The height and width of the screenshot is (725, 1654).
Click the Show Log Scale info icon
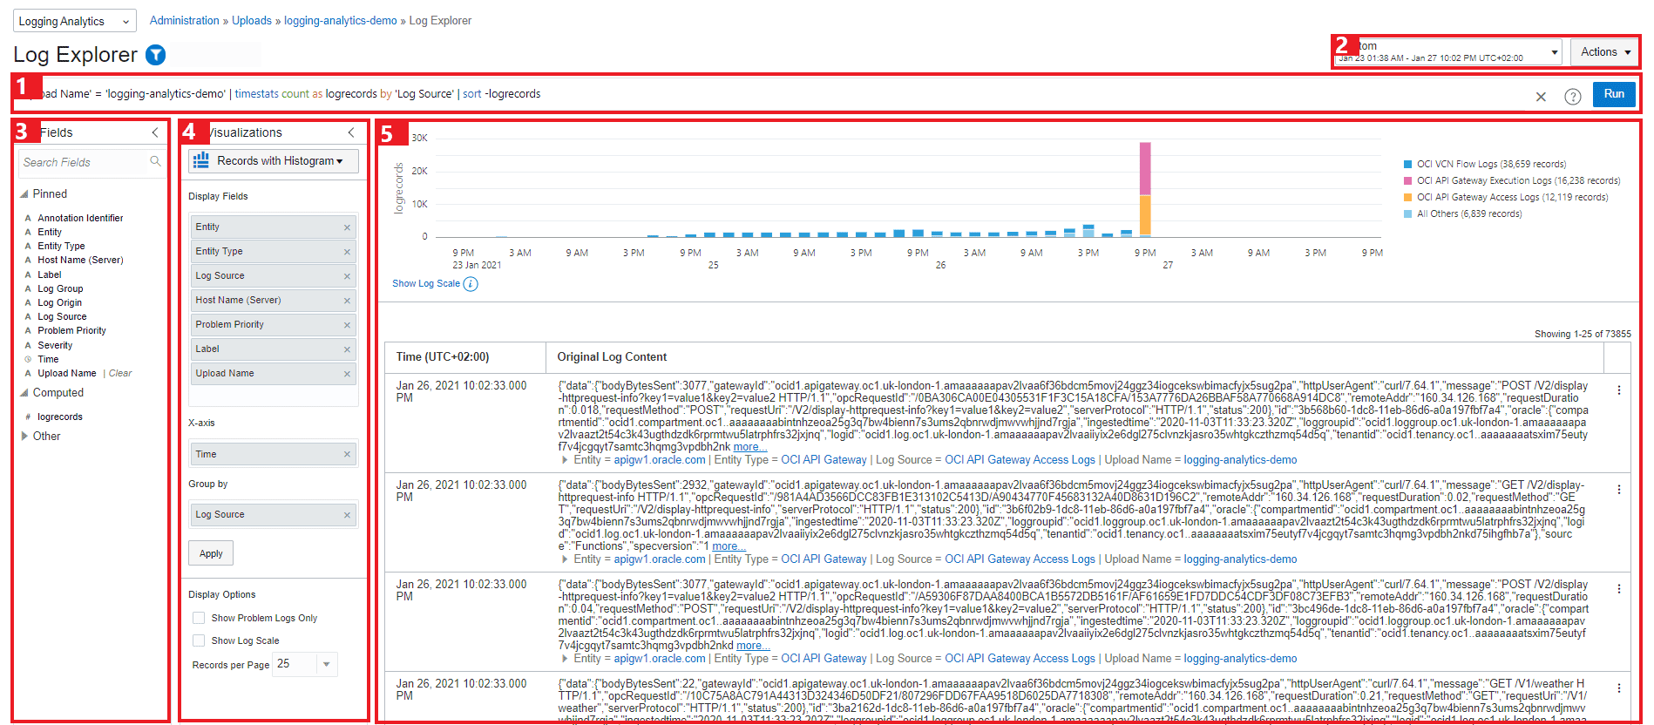[471, 284]
